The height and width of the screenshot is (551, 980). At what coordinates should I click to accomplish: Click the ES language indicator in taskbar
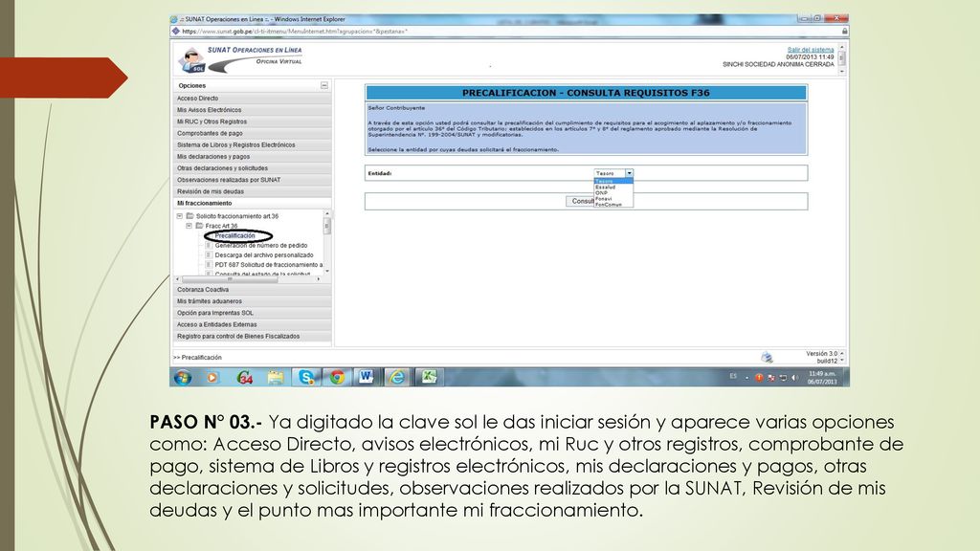733,377
